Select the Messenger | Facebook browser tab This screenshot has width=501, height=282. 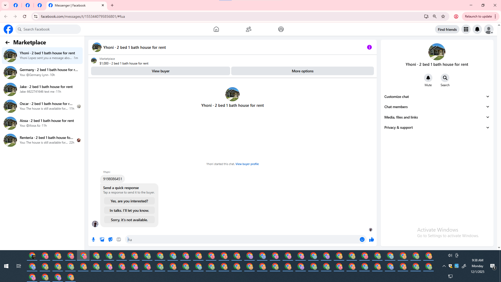[x=76, y=5]
